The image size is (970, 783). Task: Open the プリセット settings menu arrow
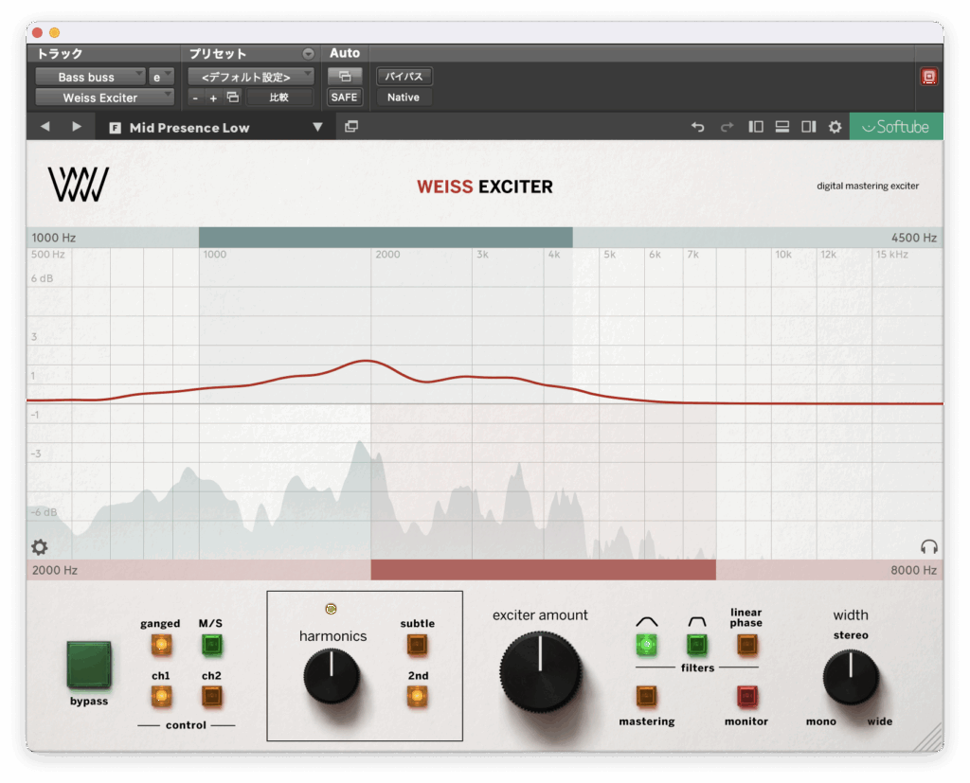[308, 54]
